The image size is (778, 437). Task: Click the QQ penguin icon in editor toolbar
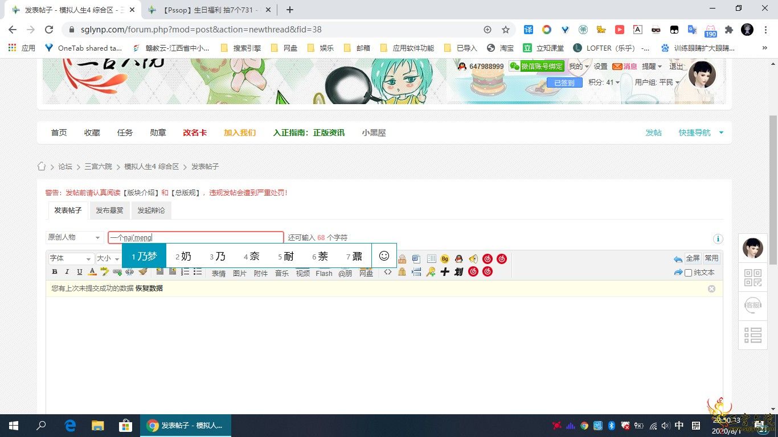[459, 259]
